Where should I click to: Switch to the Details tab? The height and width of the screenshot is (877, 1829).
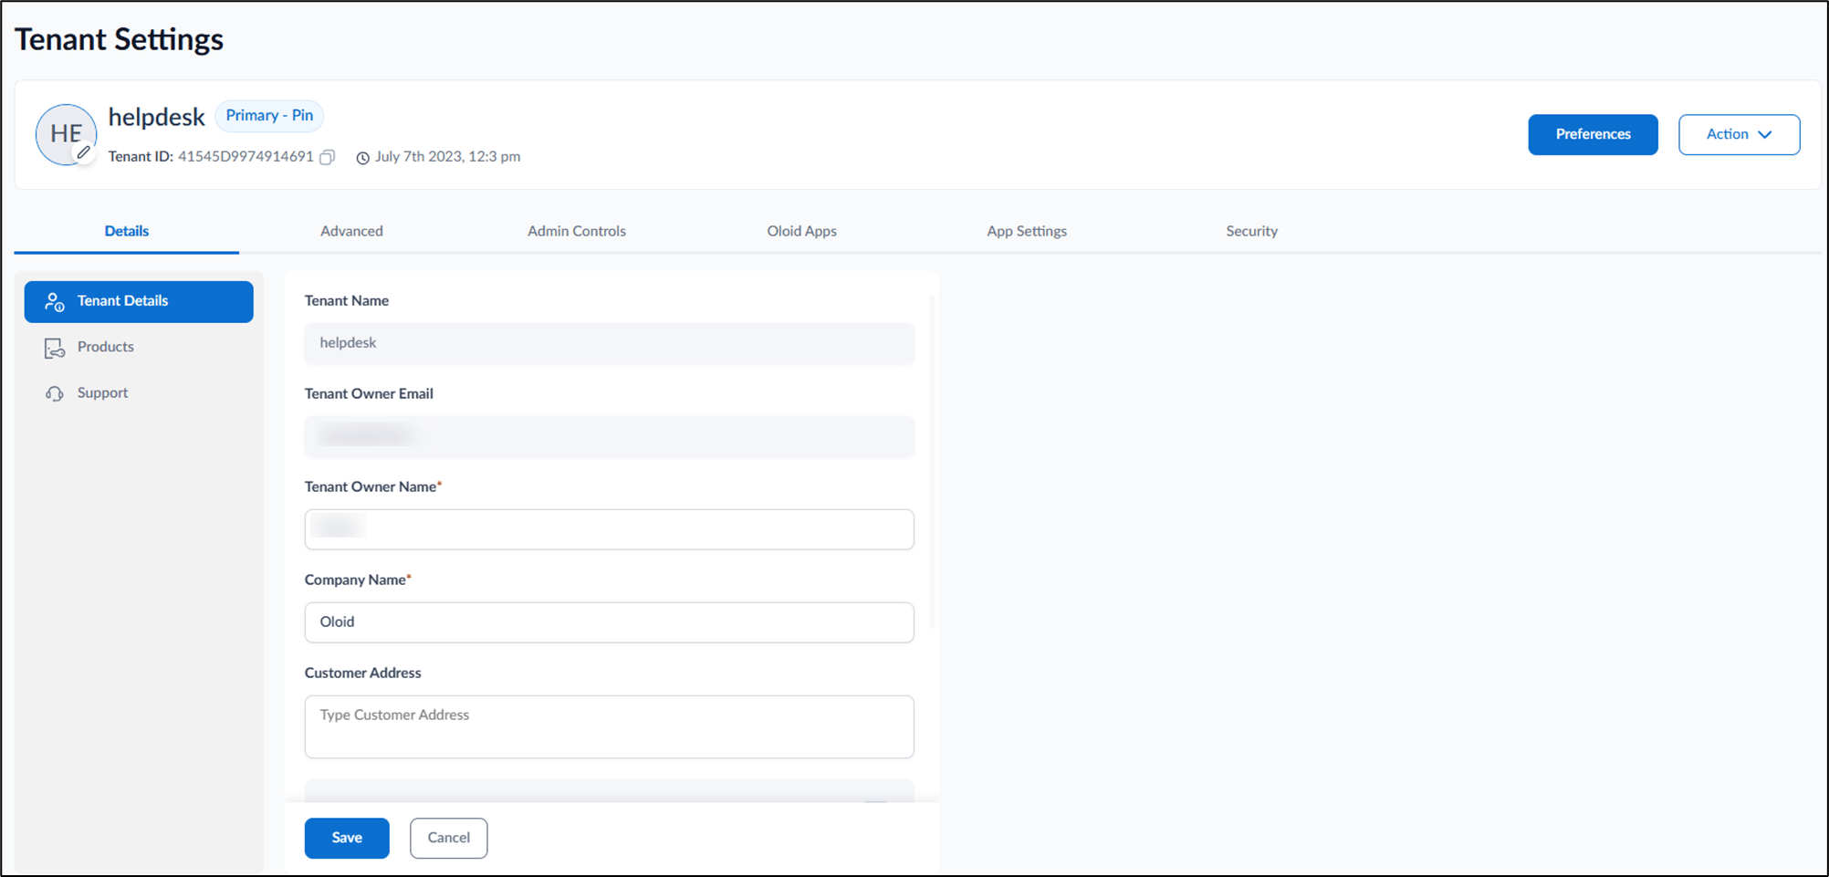(x=126, y=231)
